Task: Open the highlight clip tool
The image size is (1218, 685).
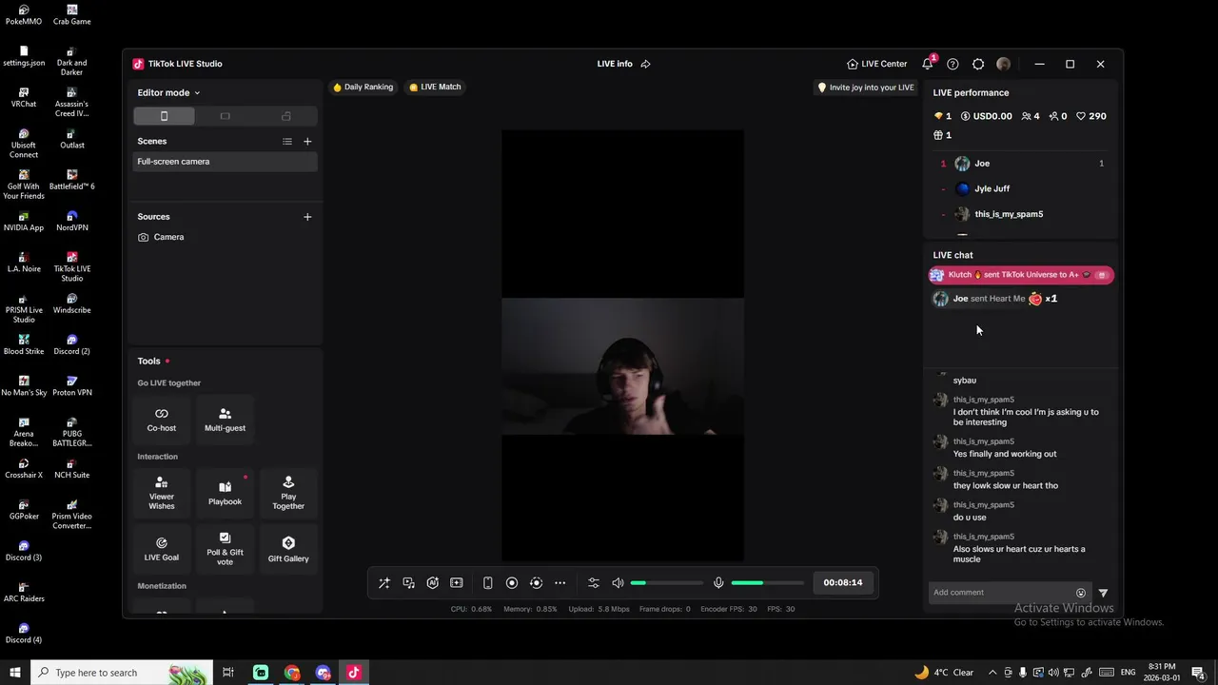Action: click(x=457, y=583)
